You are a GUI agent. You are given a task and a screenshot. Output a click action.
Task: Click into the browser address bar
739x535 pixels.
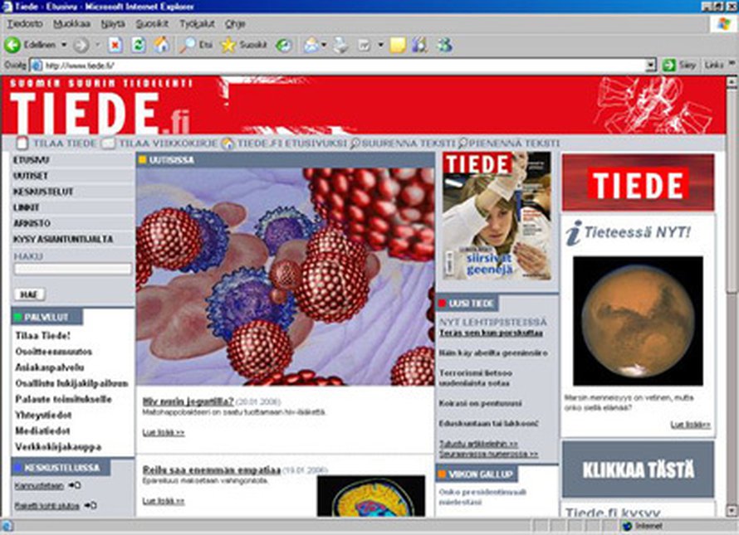tap(344, 65)
